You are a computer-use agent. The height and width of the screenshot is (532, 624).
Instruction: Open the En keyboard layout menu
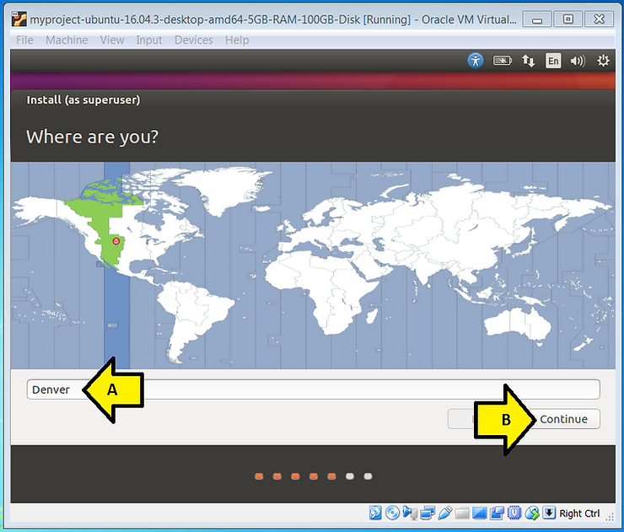point(553,61)
